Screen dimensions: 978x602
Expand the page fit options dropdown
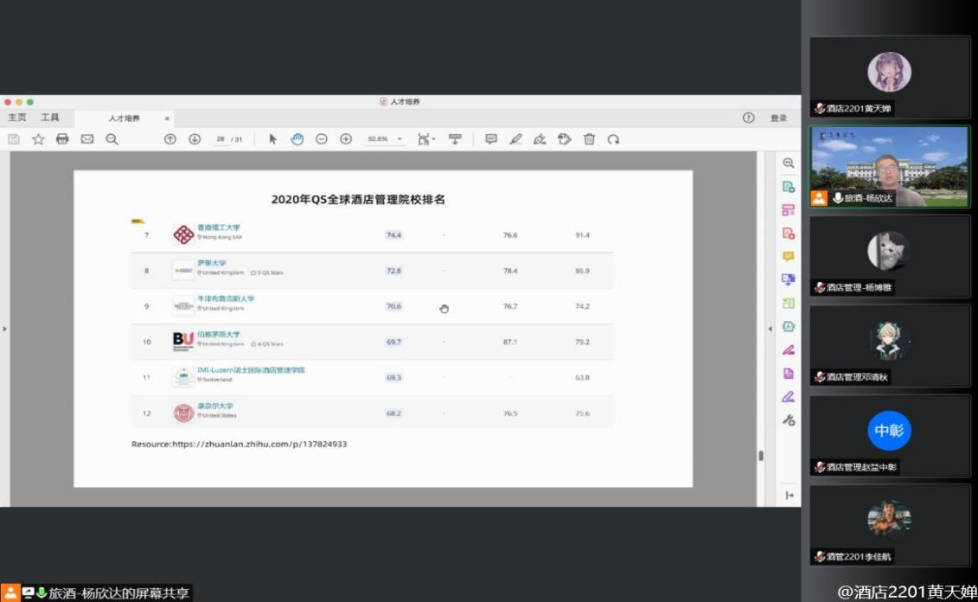[426, 139]
